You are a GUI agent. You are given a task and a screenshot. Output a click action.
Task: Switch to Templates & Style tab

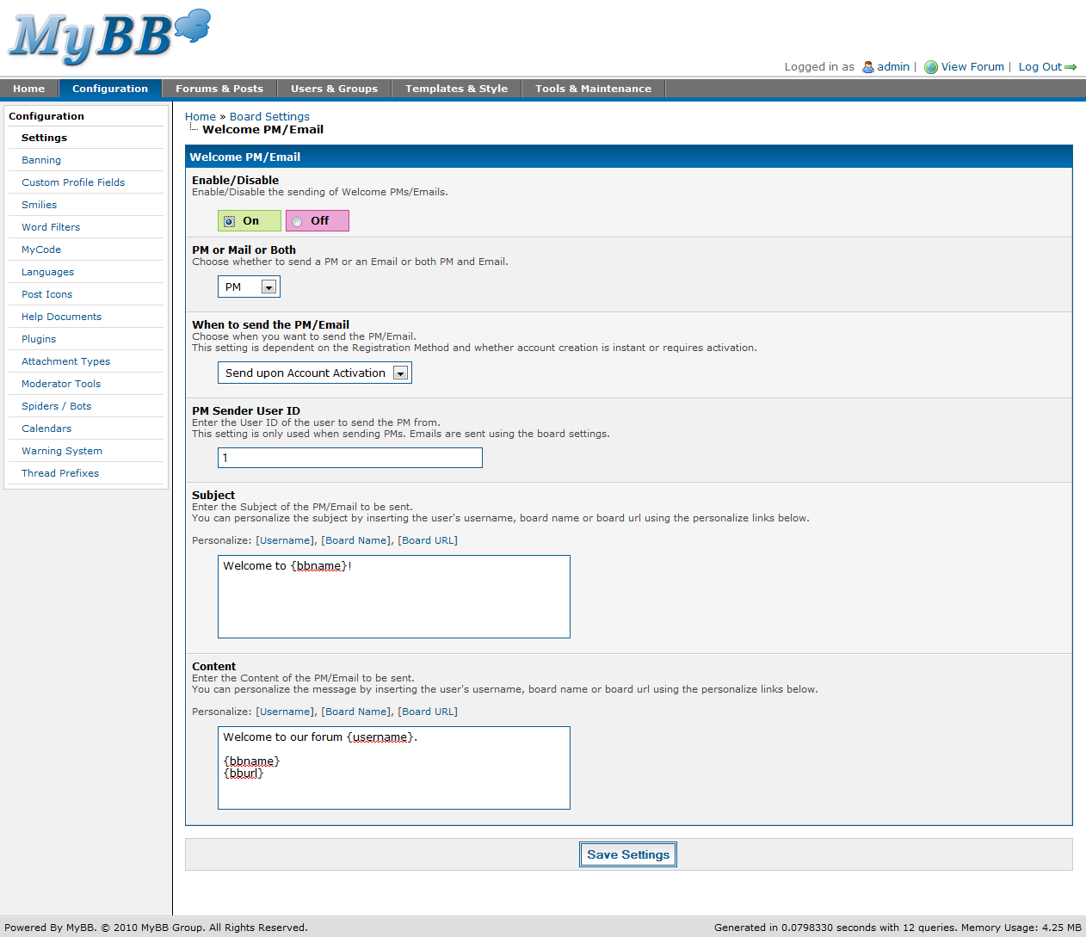click(457, 89)
